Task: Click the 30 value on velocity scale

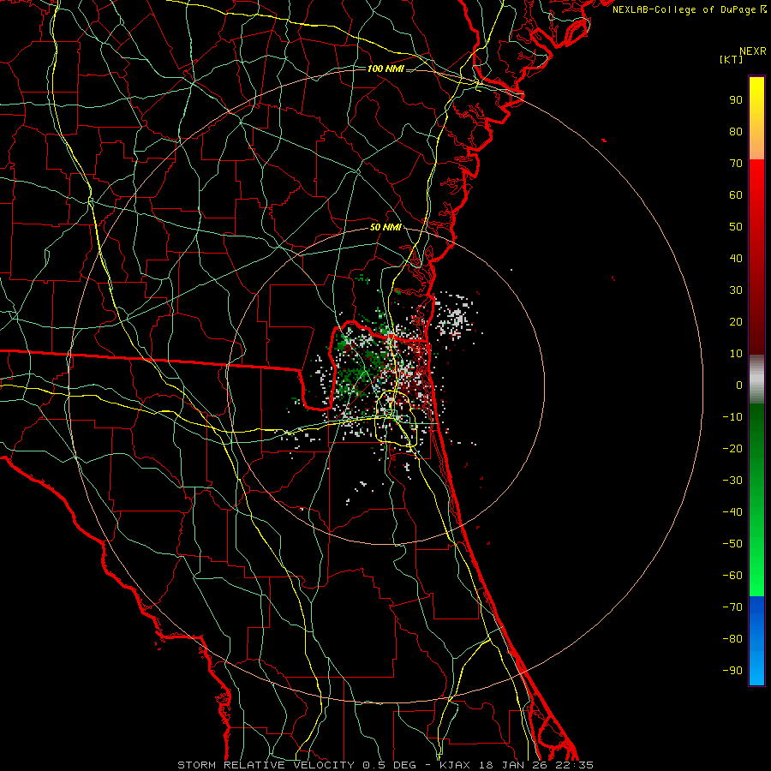Action: pyautogui.click(x=736, y=290)
